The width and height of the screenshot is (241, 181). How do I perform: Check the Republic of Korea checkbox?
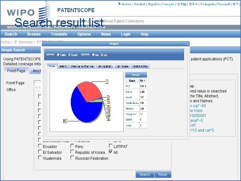point(72,152)
